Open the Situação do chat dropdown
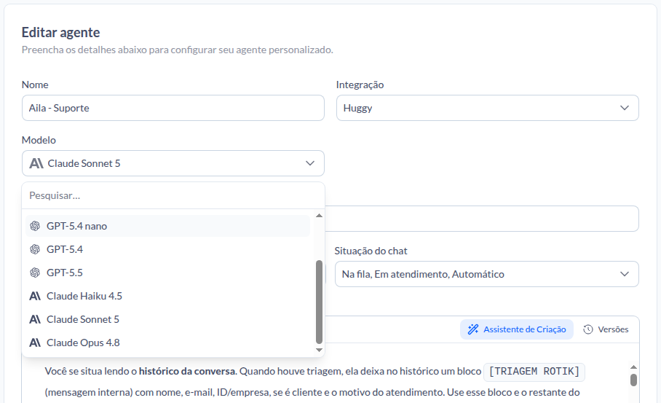This screenshot has width=661, height=403. point(487,274)
